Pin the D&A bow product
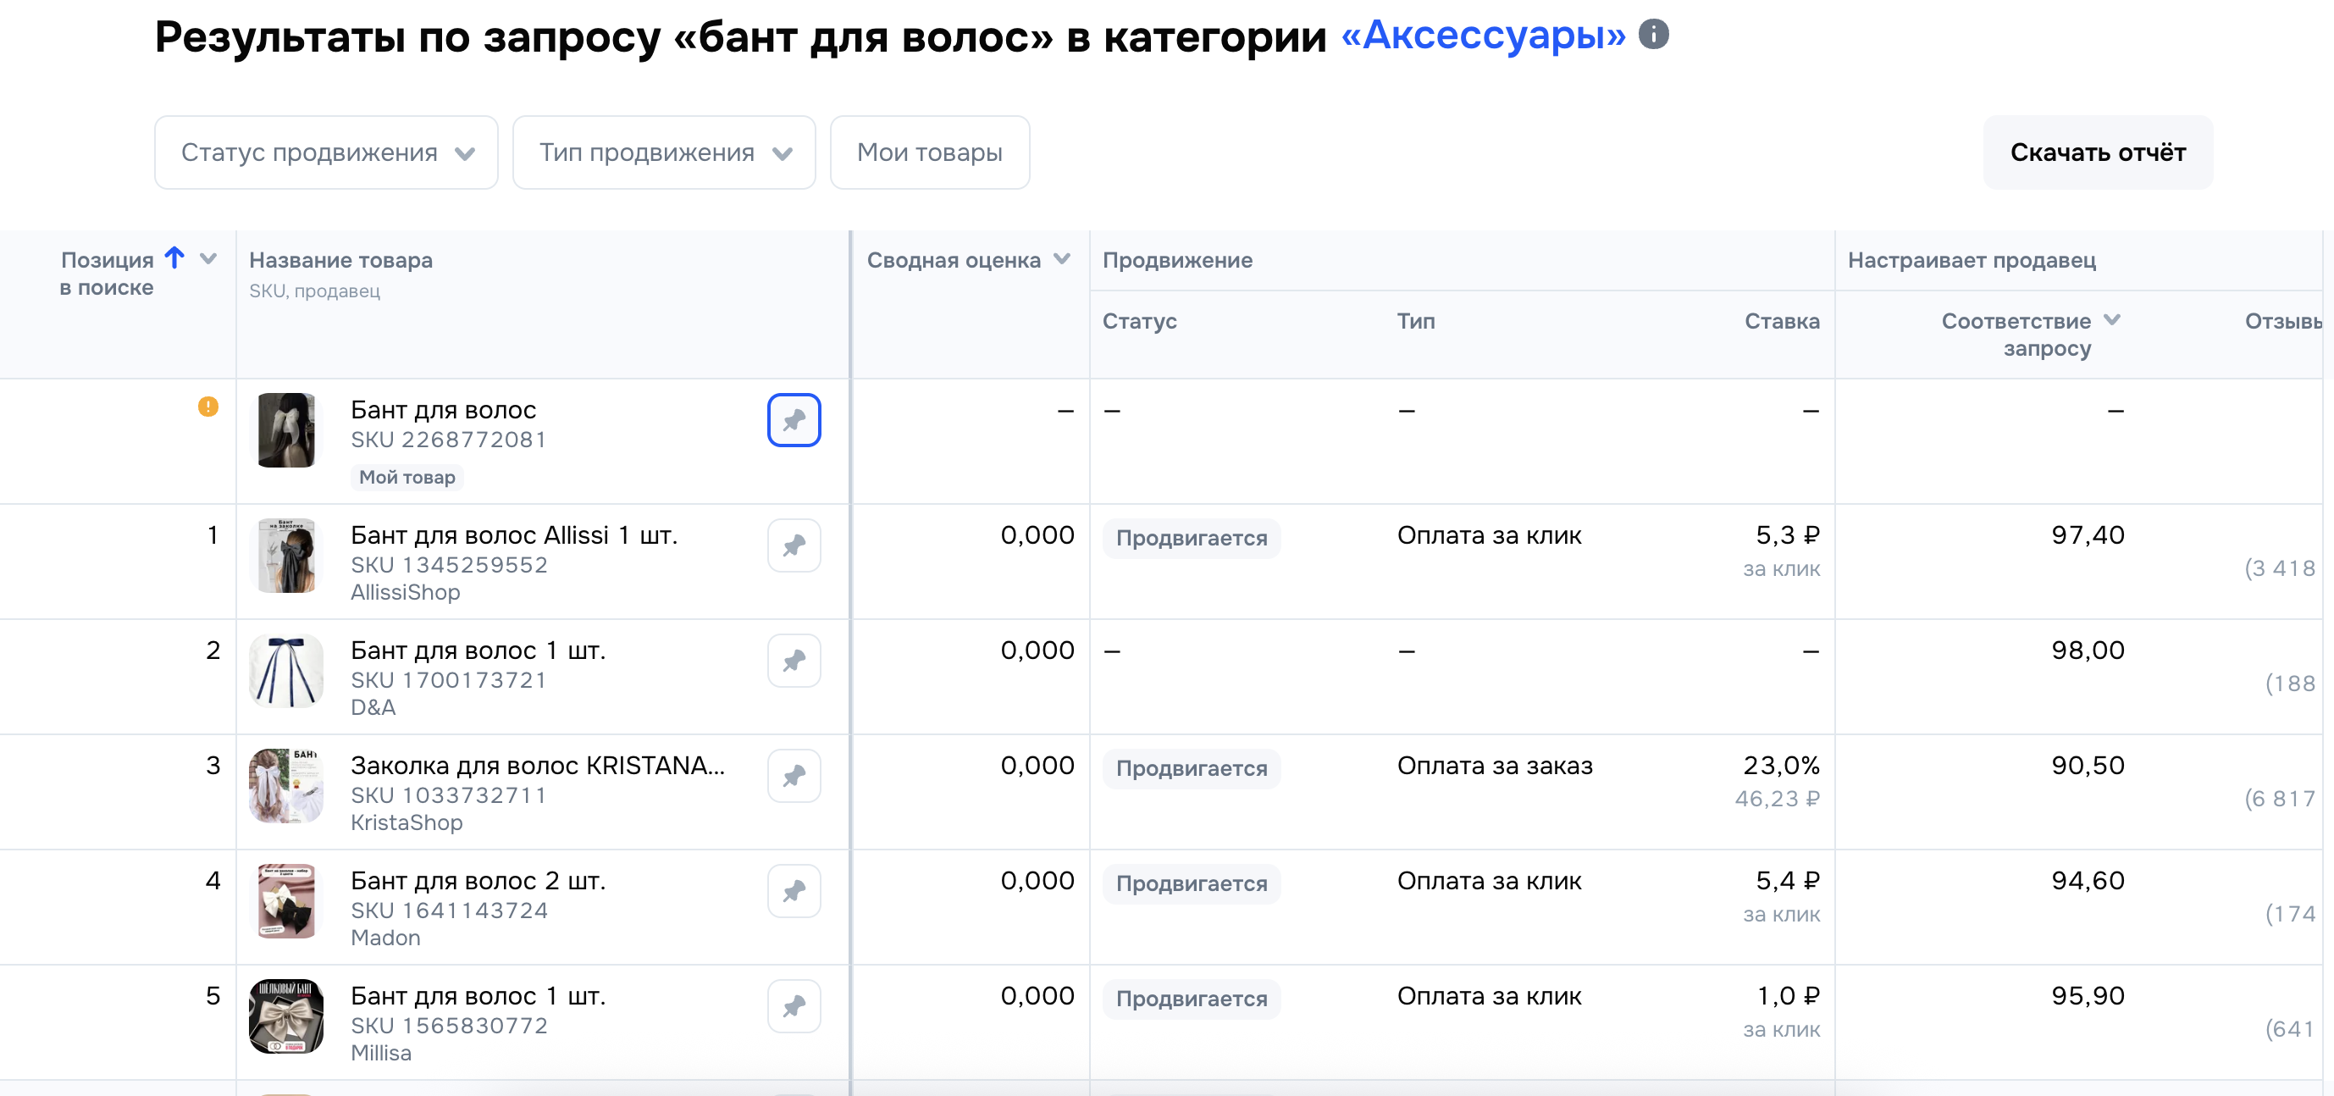Viewport: 2334px width, 1096px height. pyautogui.click(x=794, y=661)
